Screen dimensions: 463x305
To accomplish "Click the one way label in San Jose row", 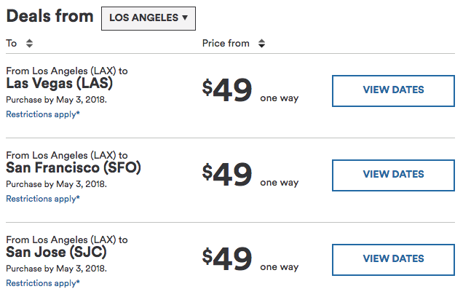I will point(279,267).
